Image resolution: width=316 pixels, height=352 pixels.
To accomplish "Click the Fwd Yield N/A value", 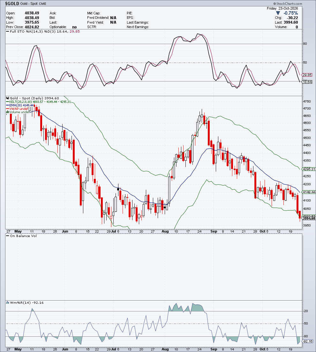I will [x=113, y=22].
